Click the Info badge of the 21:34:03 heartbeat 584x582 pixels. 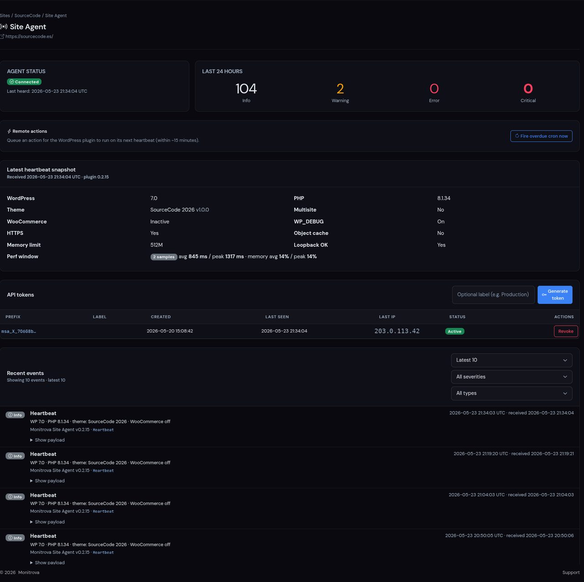[x=15, y=415]
